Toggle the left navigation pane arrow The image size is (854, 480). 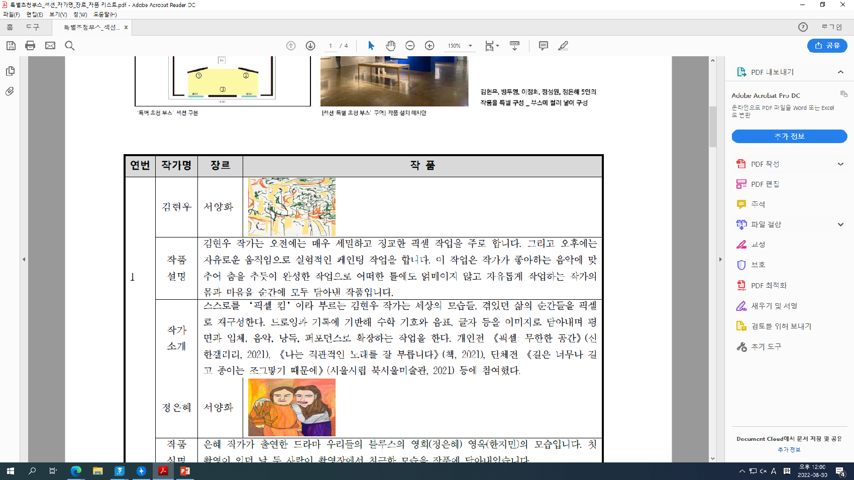pyautogui.click(x=24, y=260)
